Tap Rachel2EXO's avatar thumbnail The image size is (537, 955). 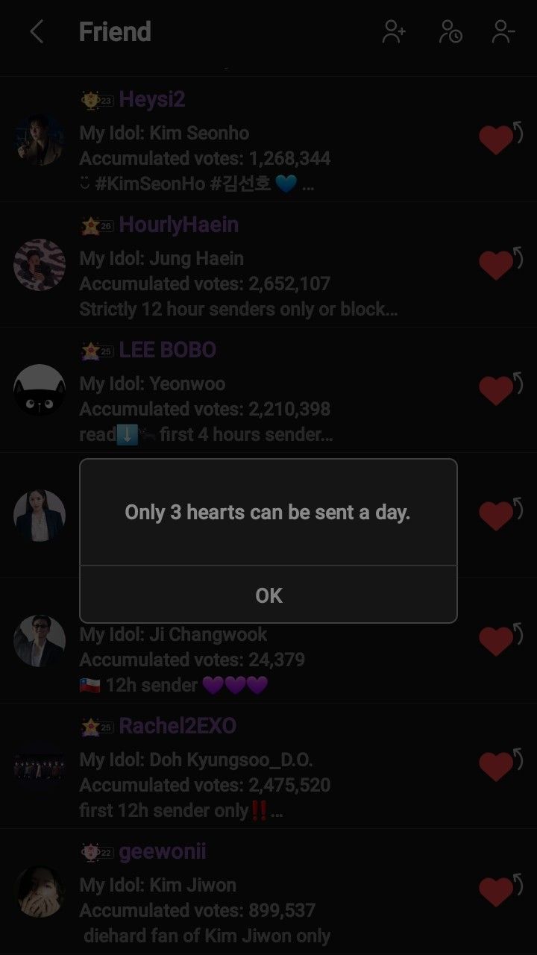click(40, 766)
